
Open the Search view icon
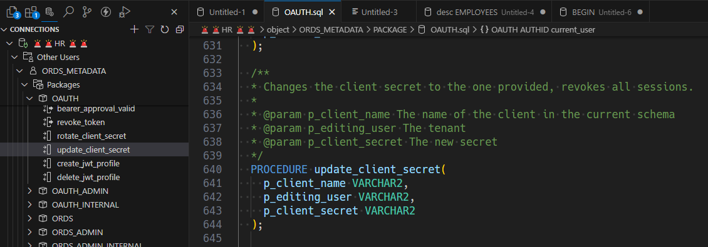click(68, 12)
